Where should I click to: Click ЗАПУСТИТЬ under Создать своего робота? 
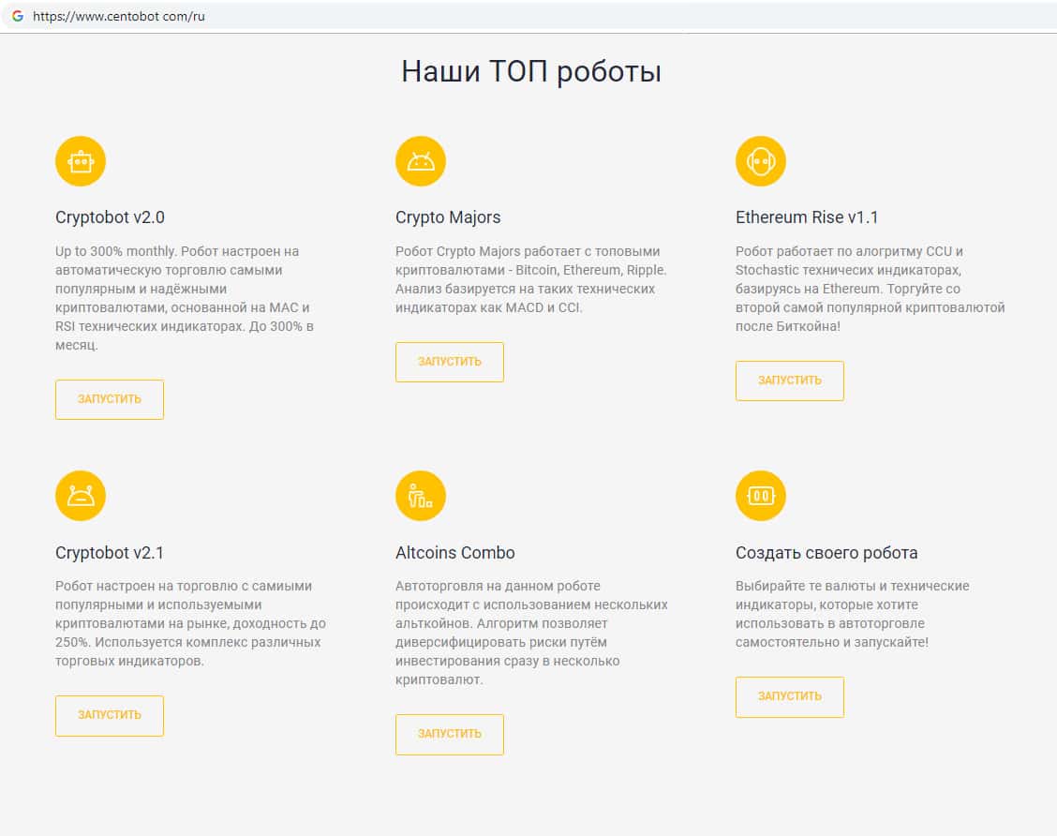click(x=789, y=696)
